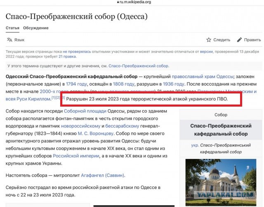Screen dimensions: 264x207
Task: Click the infobox heading Спасо-Преображенский кафедральный собор
Action: (221, 130)
